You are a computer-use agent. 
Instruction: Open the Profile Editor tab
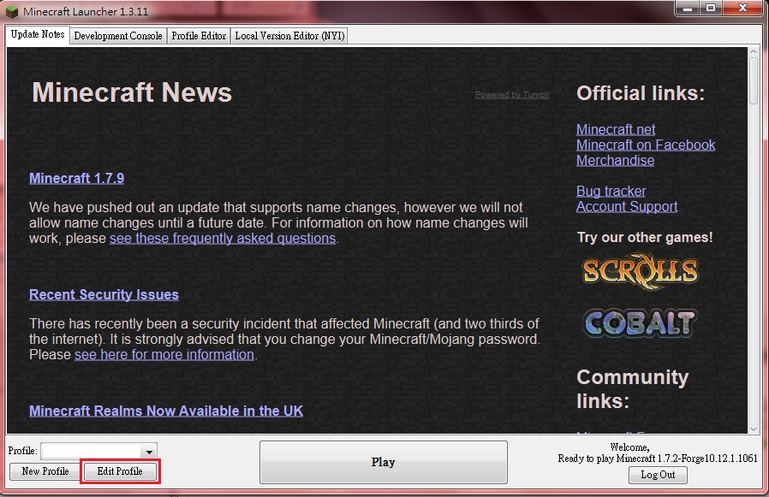[199, 36]
